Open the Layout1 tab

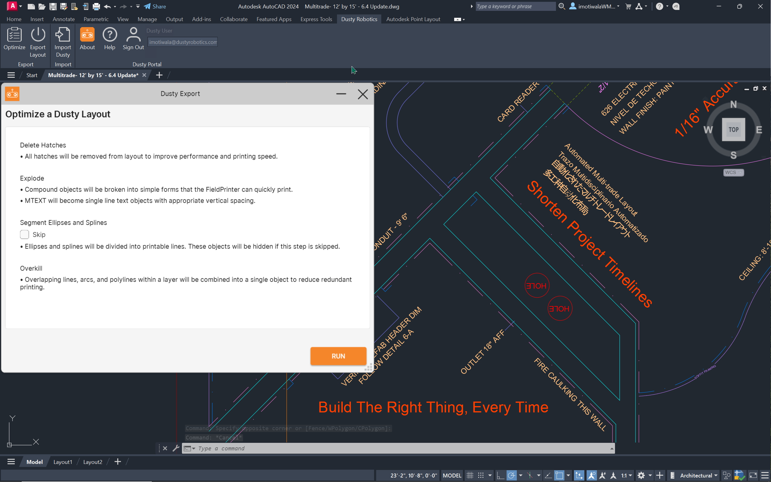pyautogui.click(x=63, y=462)
